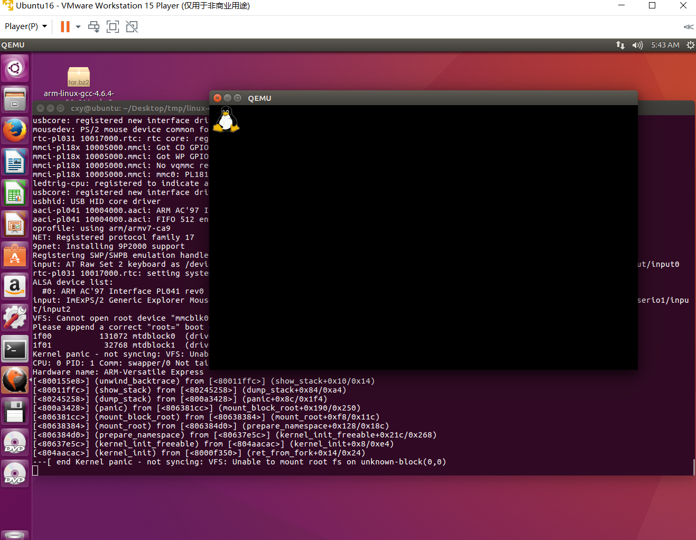696x540 pixels.
Task: Open the first DVD drive in launcher
Action: click(15, 442)
